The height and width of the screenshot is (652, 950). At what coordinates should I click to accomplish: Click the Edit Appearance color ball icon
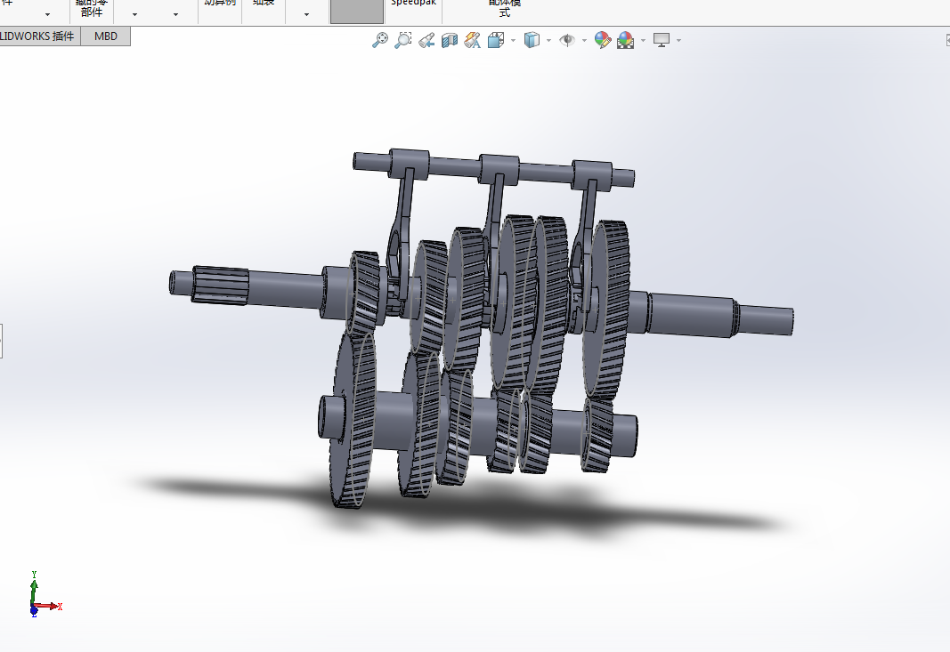(x=602, y=40)
